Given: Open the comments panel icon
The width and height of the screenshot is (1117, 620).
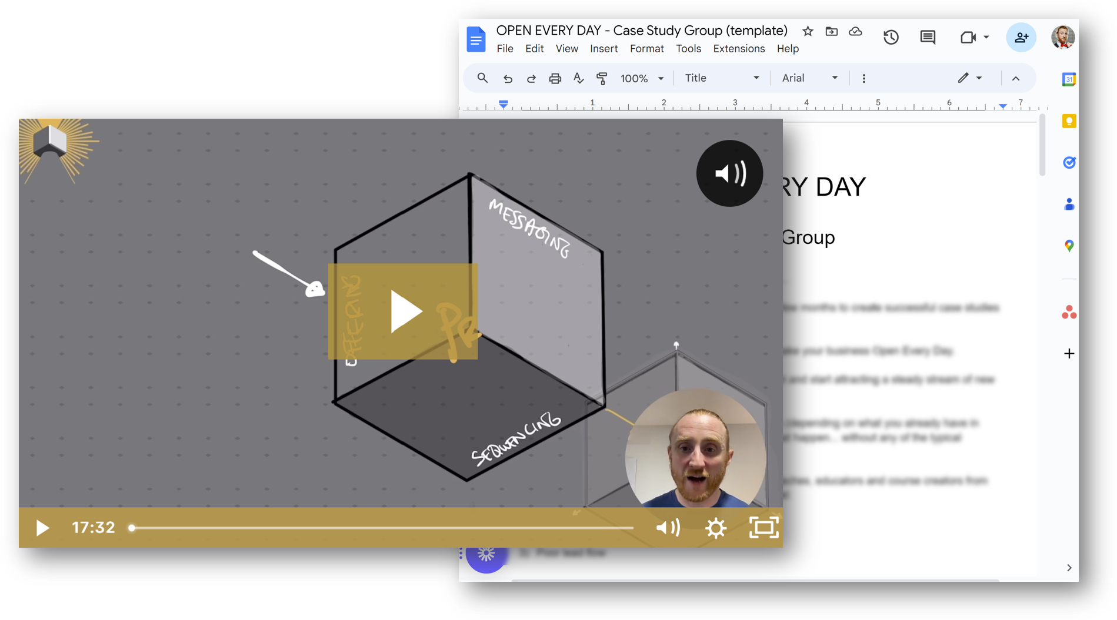Looking at the screenshot, I should pos(928,38).
